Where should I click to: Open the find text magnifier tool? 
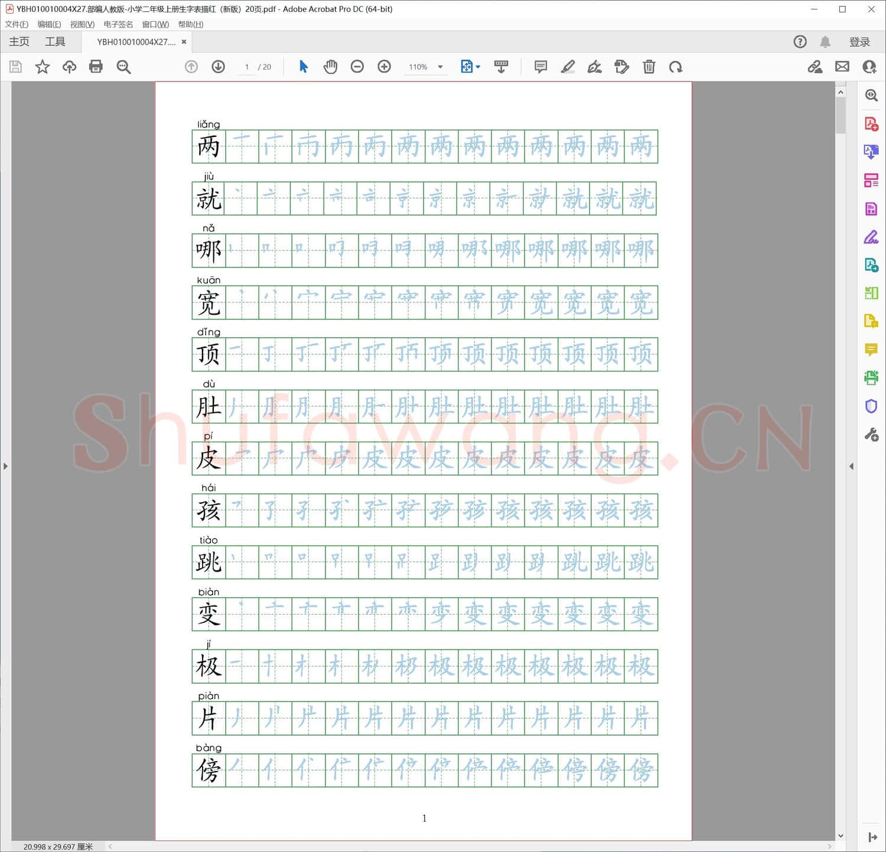pyautogui.click(x=123, y=67)
